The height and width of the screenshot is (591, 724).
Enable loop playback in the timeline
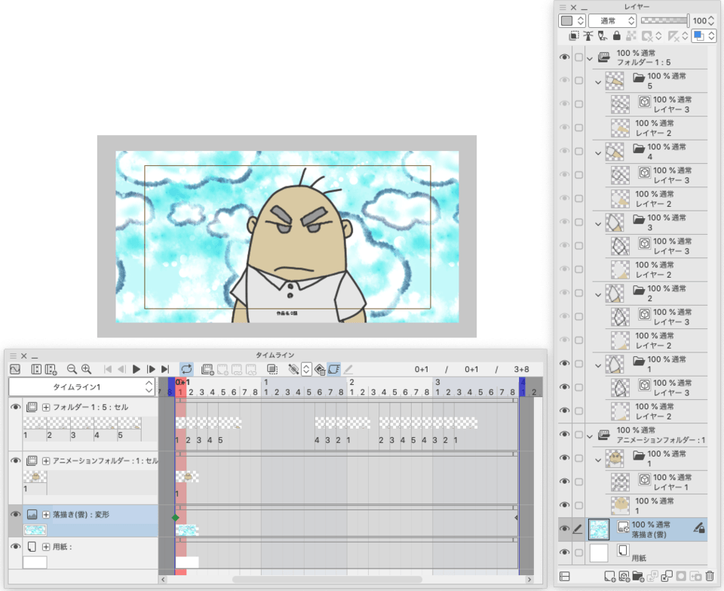tap(187, 368)
